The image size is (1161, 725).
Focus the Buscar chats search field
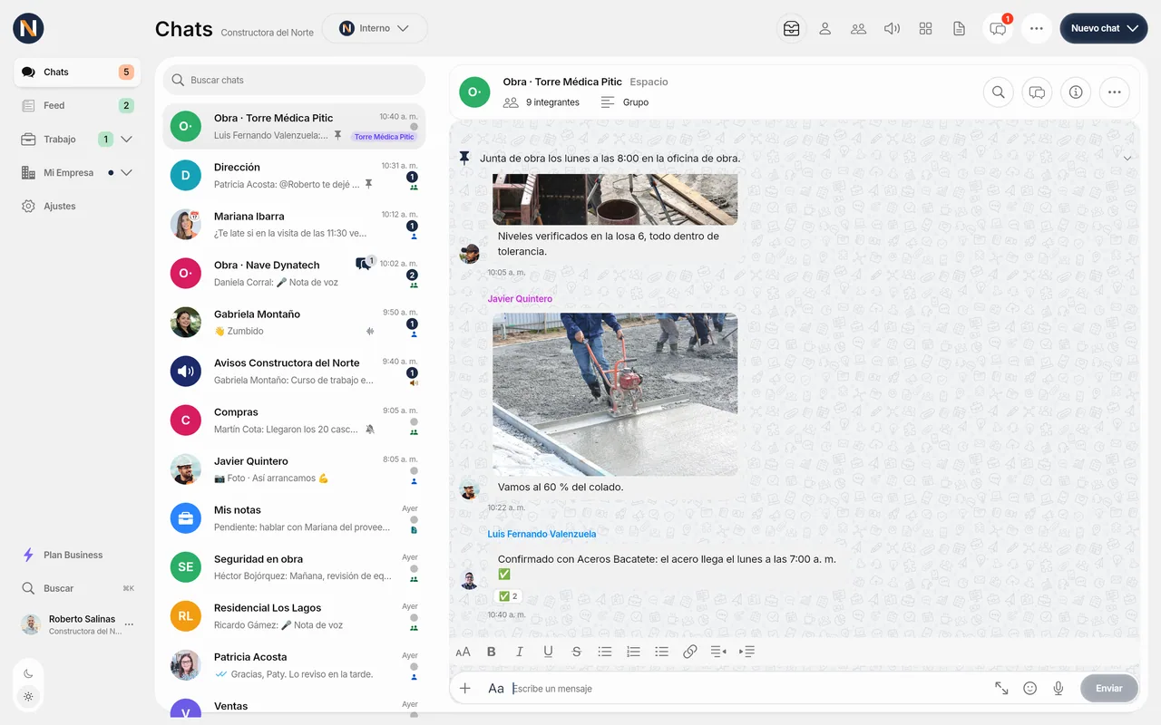point(294,80)
